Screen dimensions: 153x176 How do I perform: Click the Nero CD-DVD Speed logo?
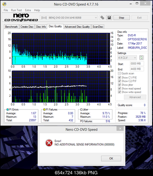[21, 17]
